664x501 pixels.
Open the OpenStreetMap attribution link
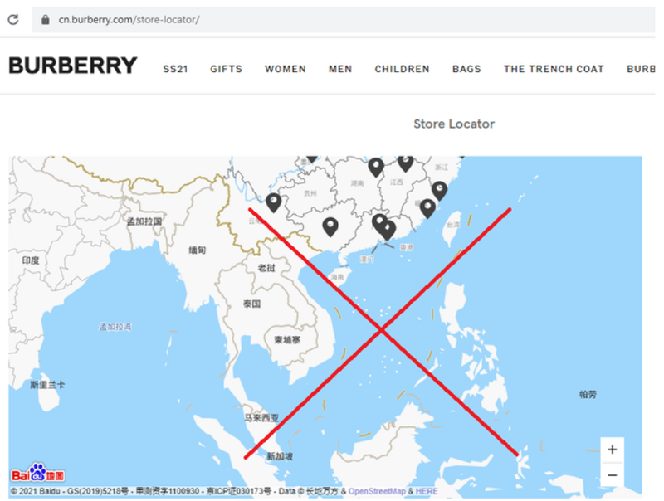[x=377, y=492]
